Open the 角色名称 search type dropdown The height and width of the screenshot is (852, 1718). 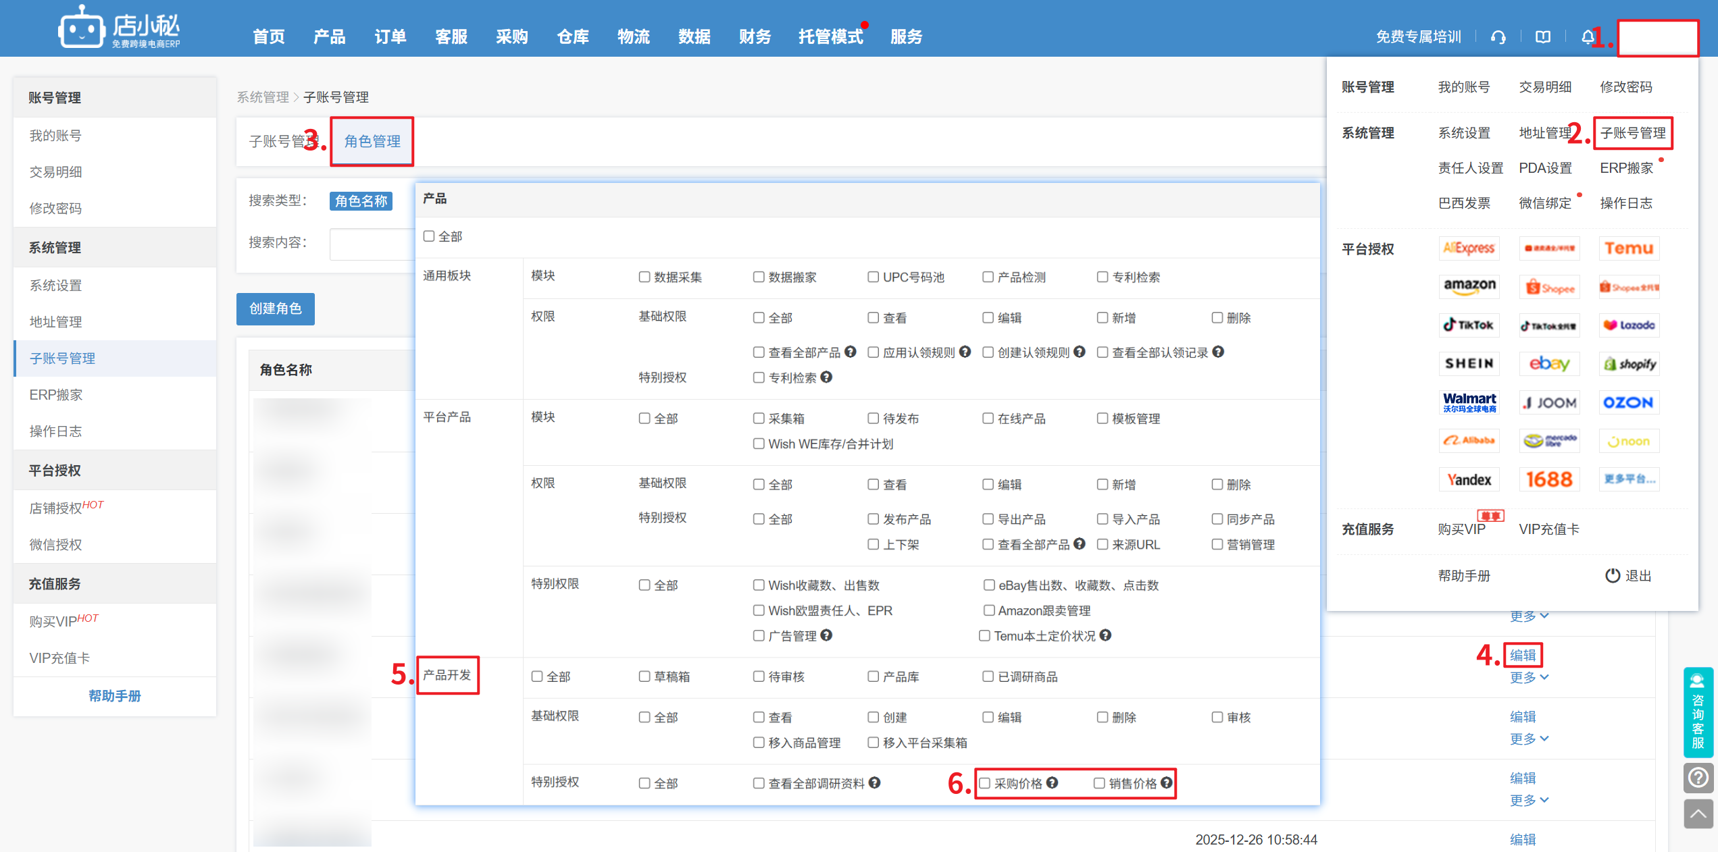tap(361, 201)
